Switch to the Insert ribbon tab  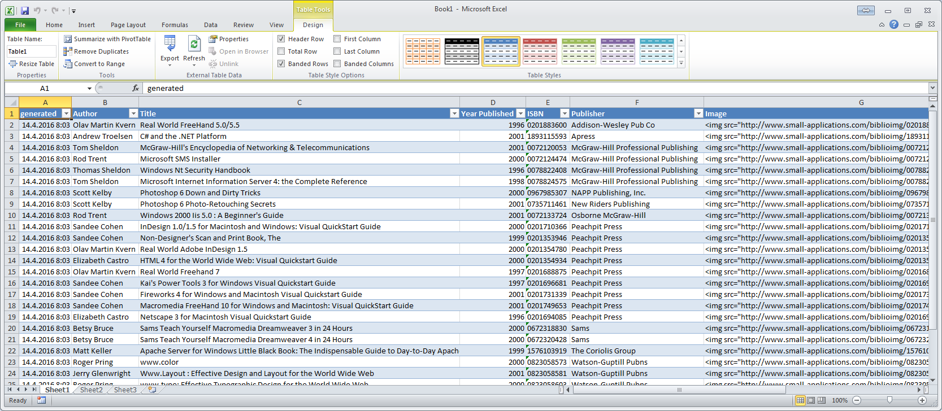tap(86, 25)
